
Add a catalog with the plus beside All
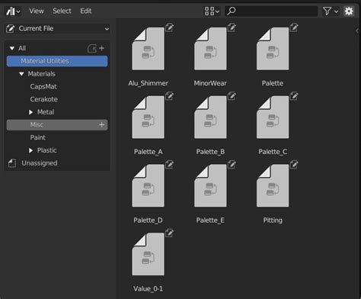[x=101, y=48]
